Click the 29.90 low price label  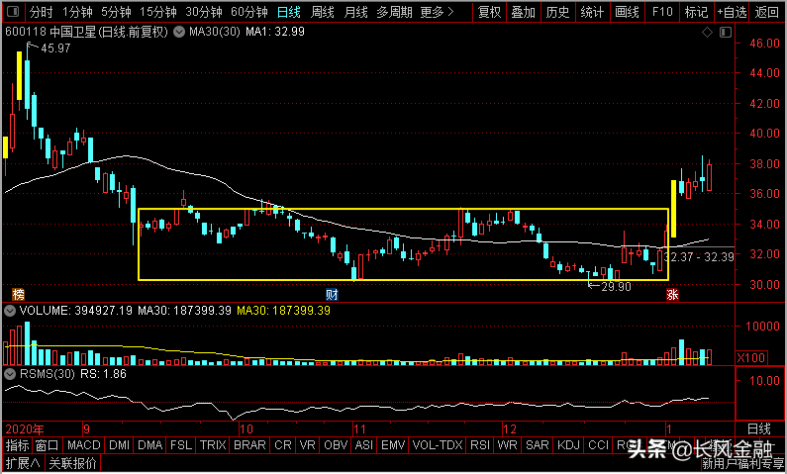tap(616, 286)
